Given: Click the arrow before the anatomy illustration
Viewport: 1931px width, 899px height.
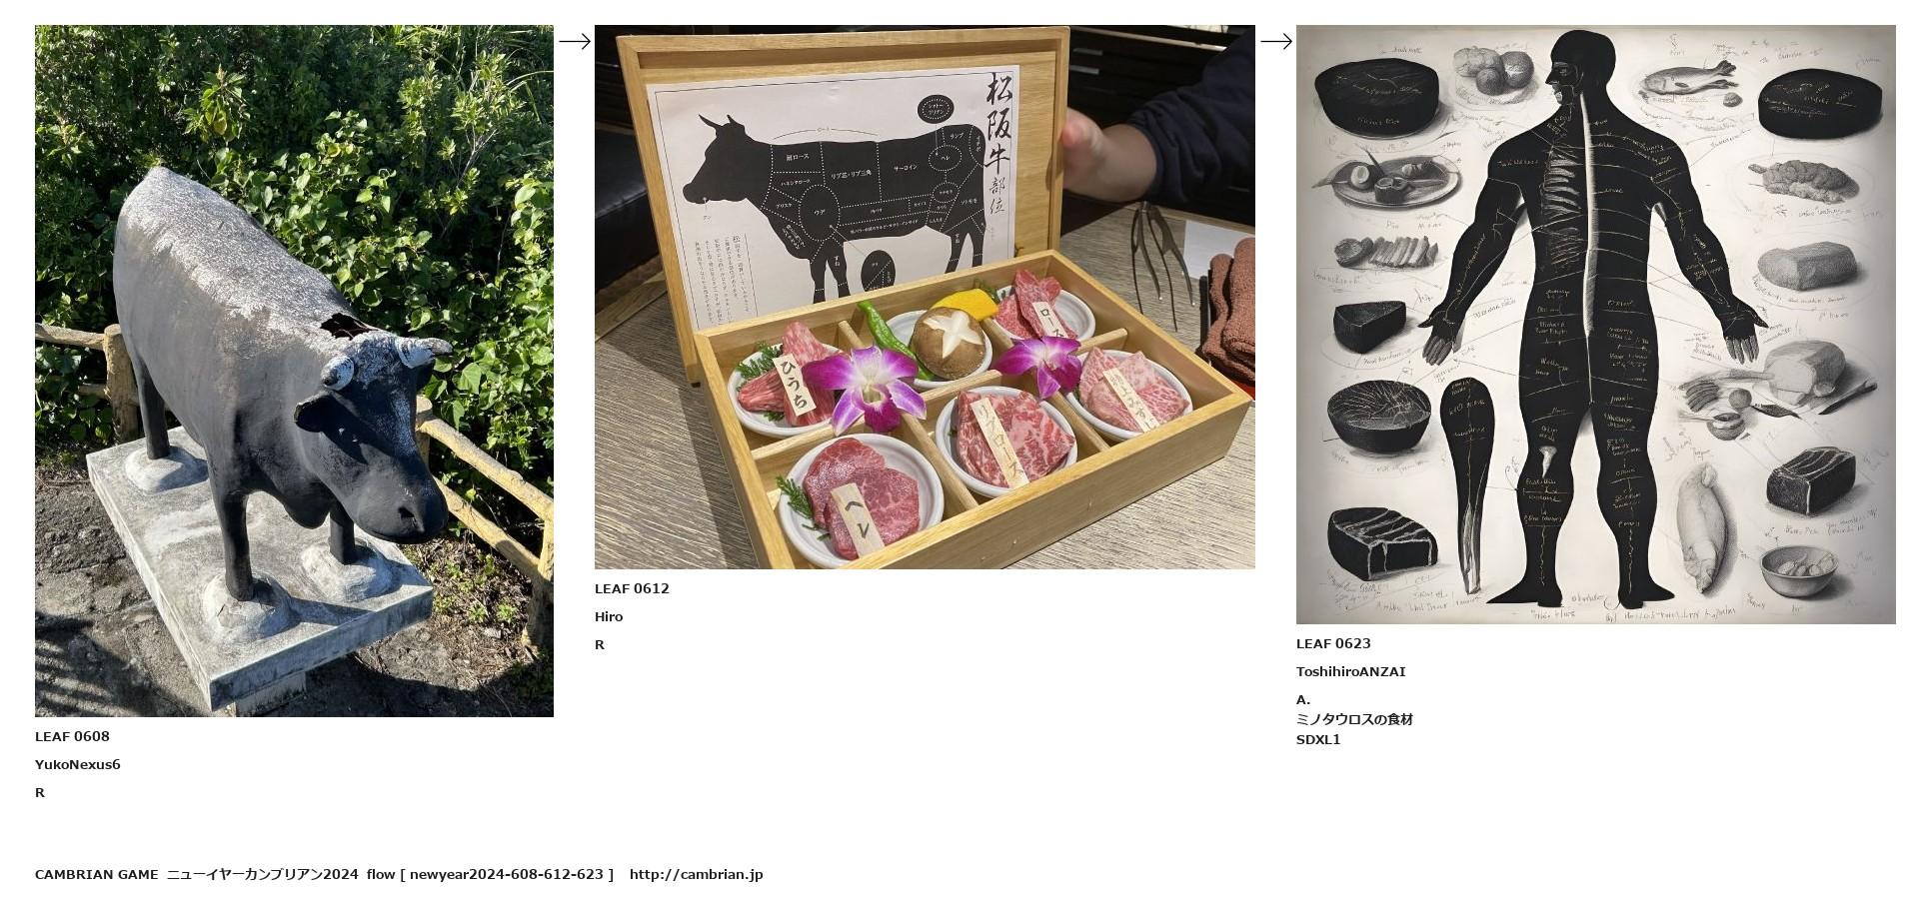Looking at the screenshot, I should pos(1276,41).
